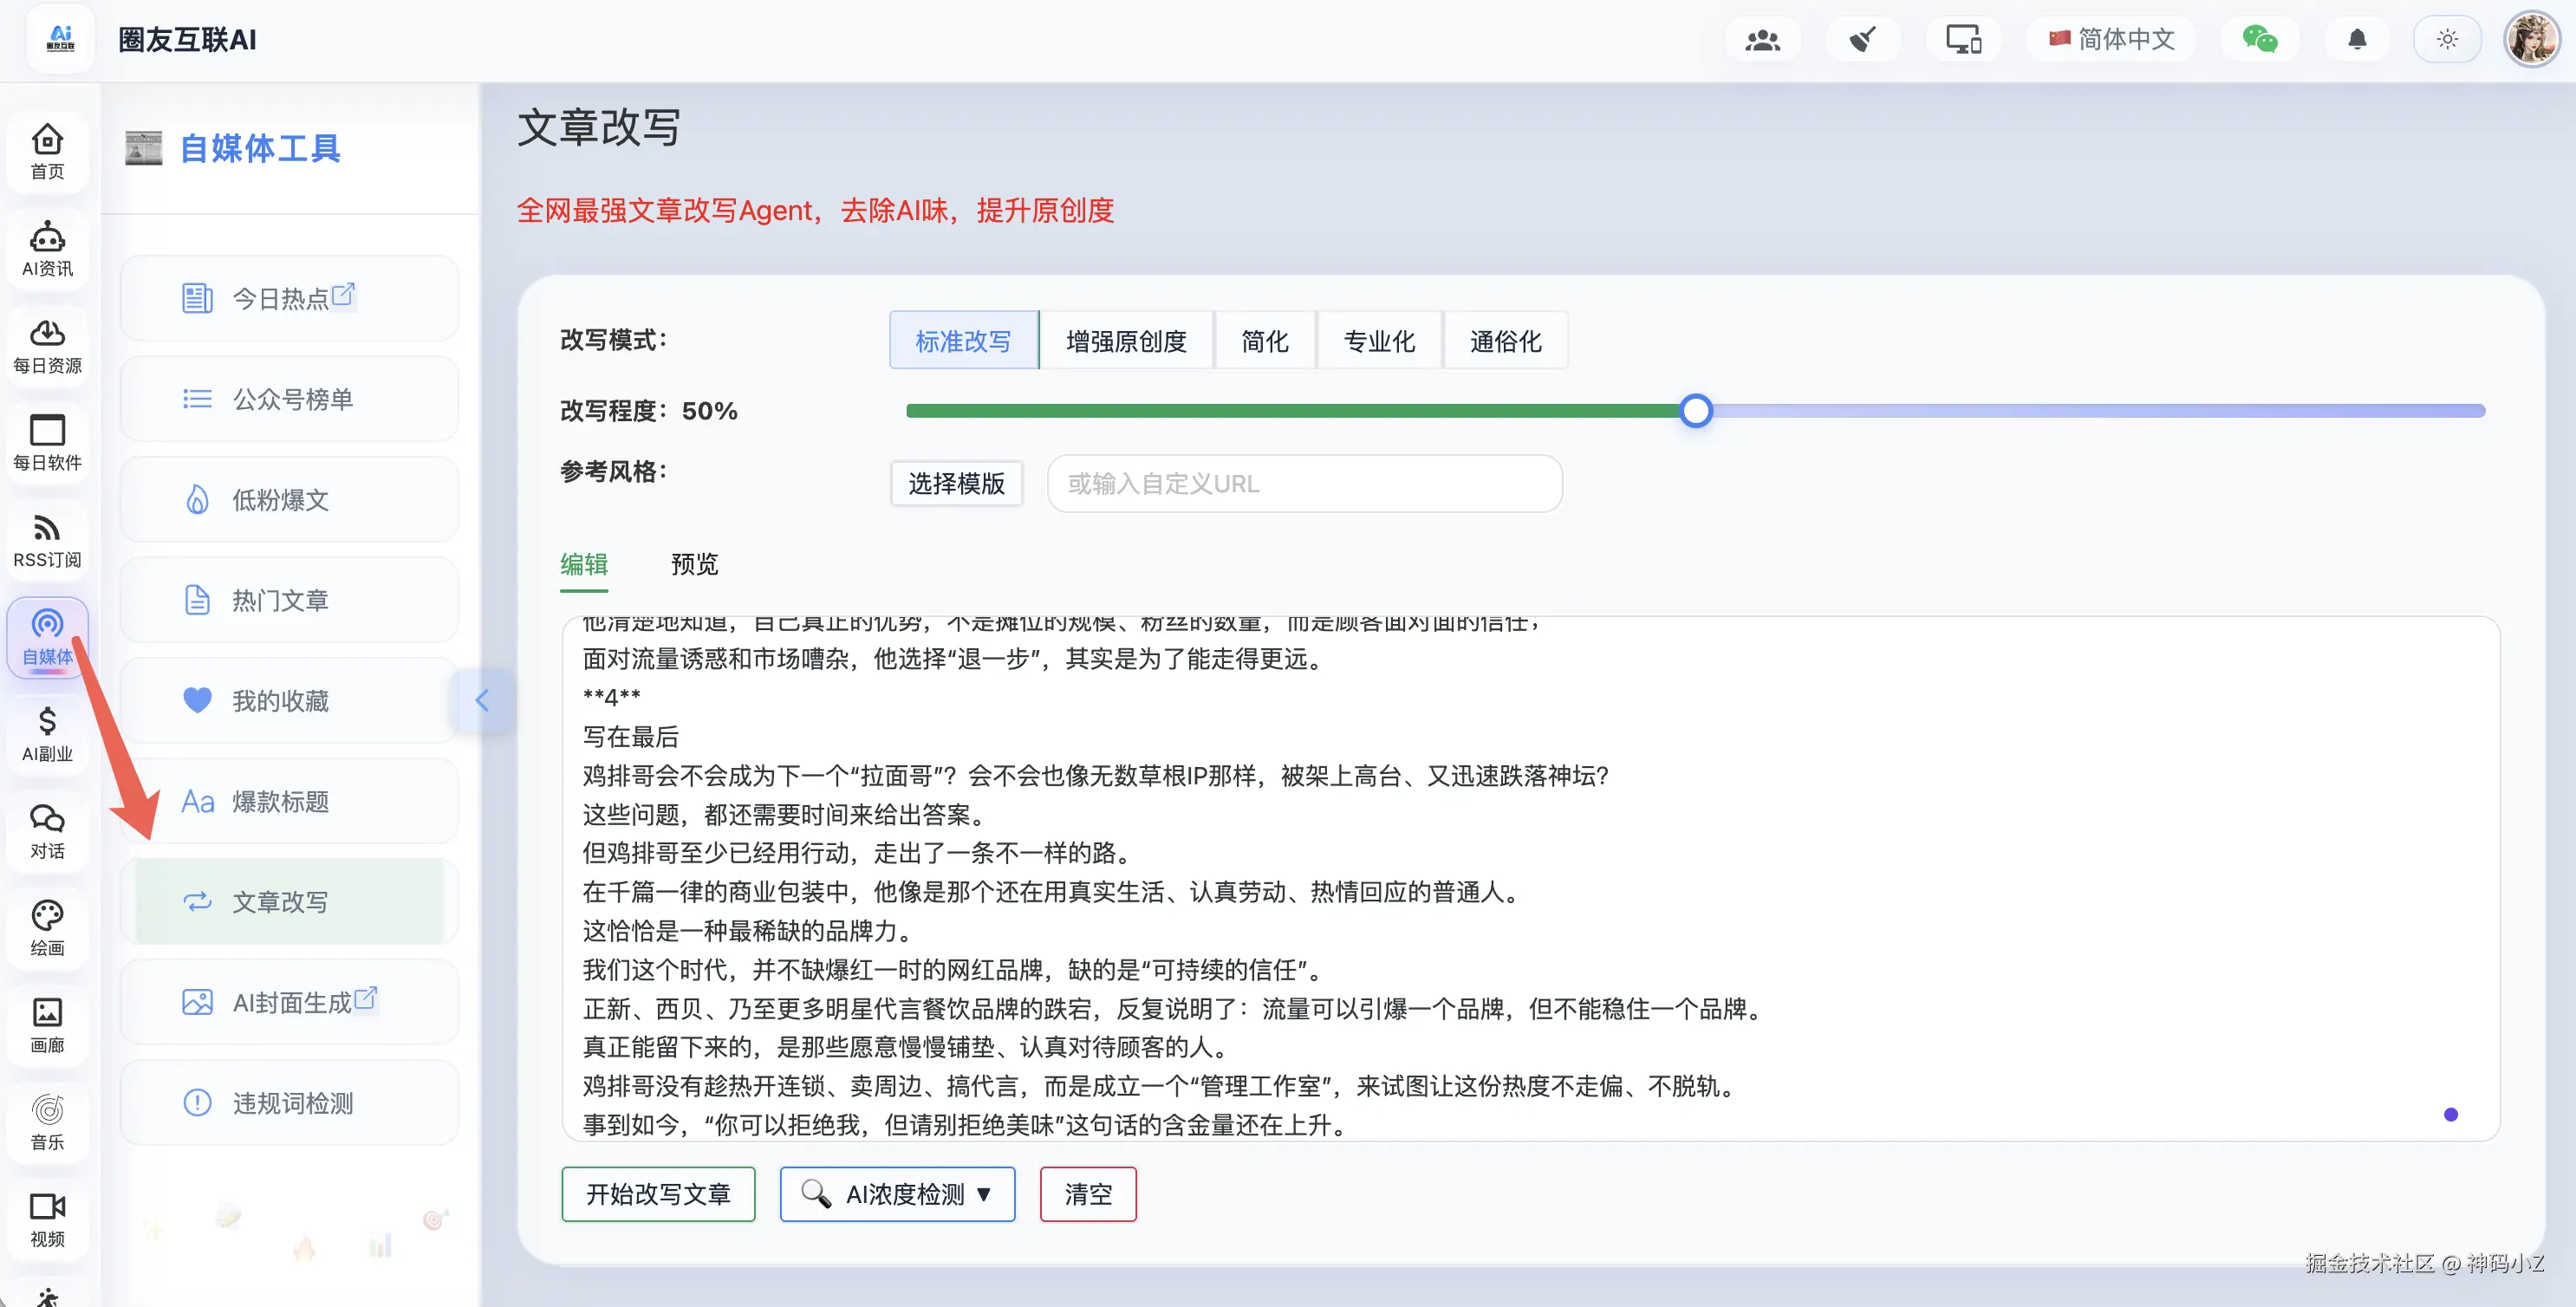The height and width of the screenshot is (1307, 2576).
Task: Click the broom cleanup icon in header
Action: click(x=1862, y=40)
